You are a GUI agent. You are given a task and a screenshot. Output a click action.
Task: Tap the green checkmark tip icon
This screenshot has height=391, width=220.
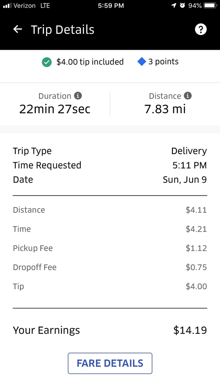click(x=46, y=62)
